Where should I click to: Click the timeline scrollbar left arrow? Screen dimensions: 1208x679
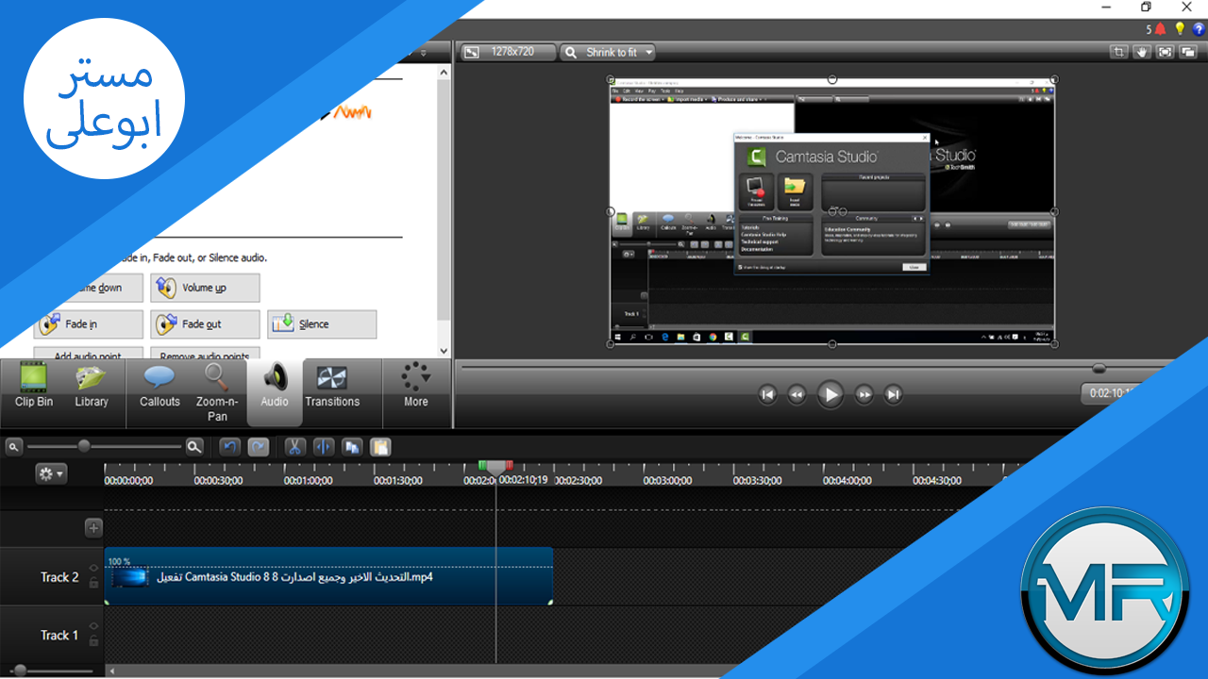click(111, 671)
